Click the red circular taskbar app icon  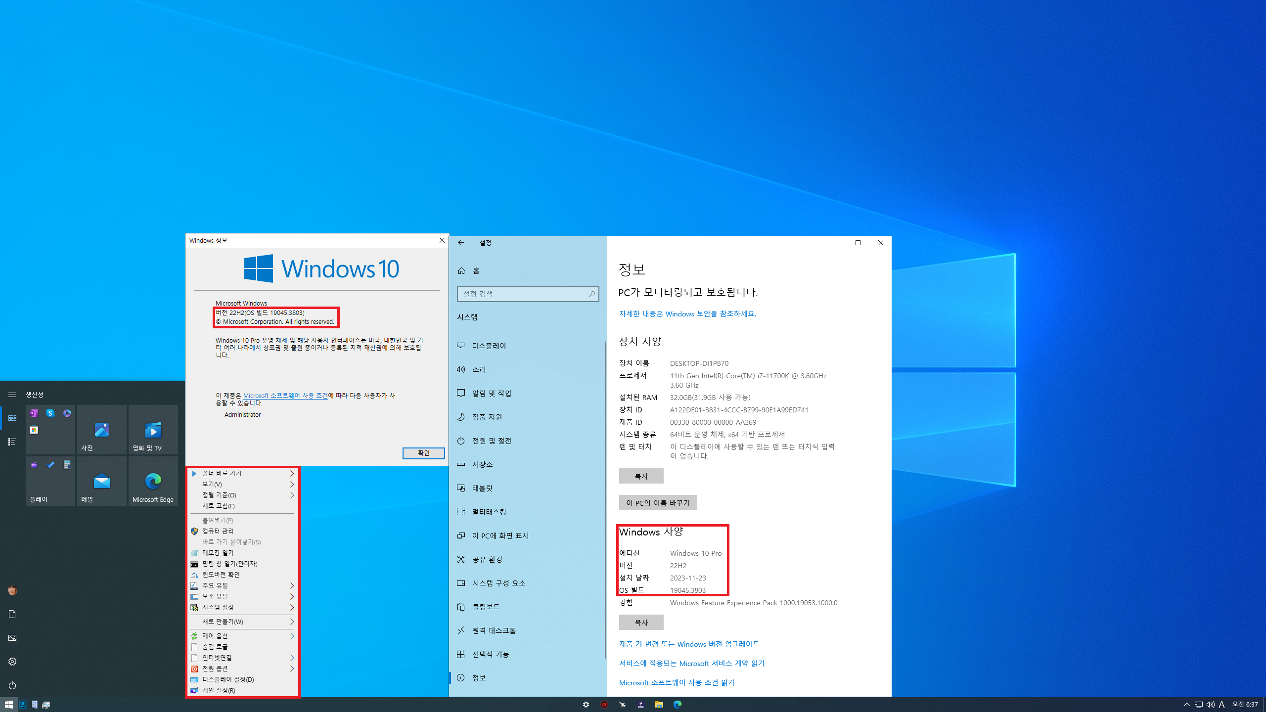click(x=604, y=705)
